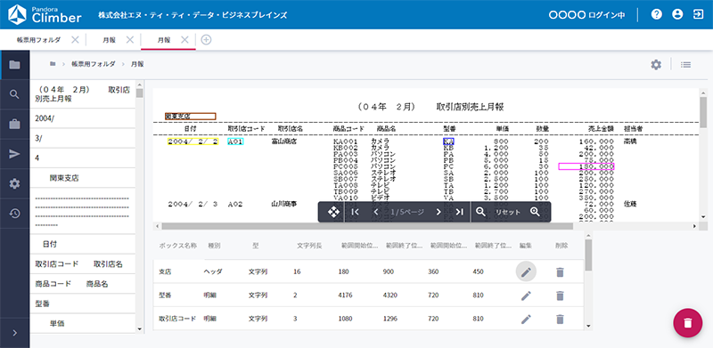Click the ボックス名称 column header
The width and height of the screenshot is (713, 348).
177,246
